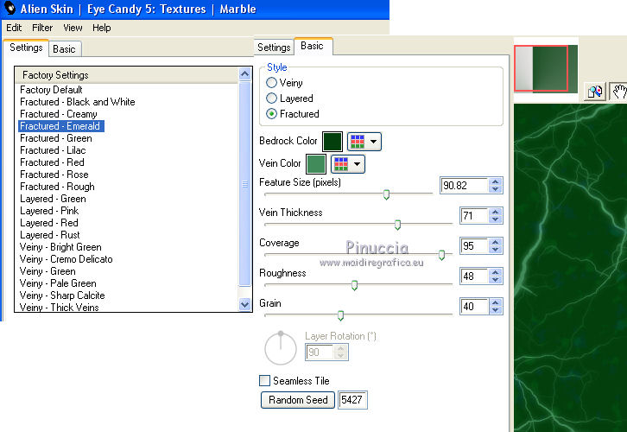Viewport: 627px width, 432px height.
Task: Increase Grain with up arrow
Action: (496, 302)
